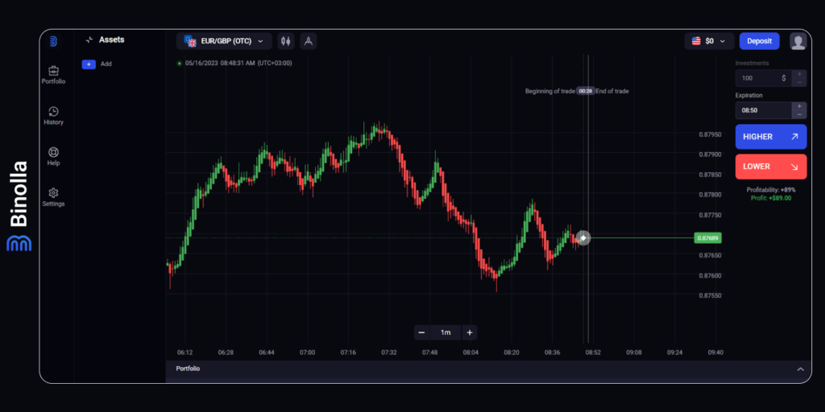Zoom in chart with plus button
The image size is (825, 412).
tap(470, 332)
